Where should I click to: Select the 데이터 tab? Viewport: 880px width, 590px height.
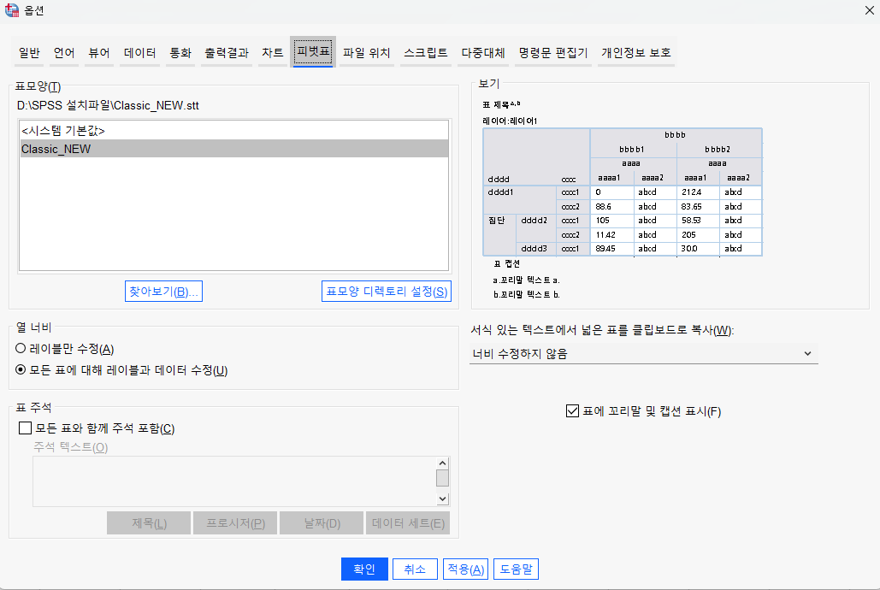point(139,53)
